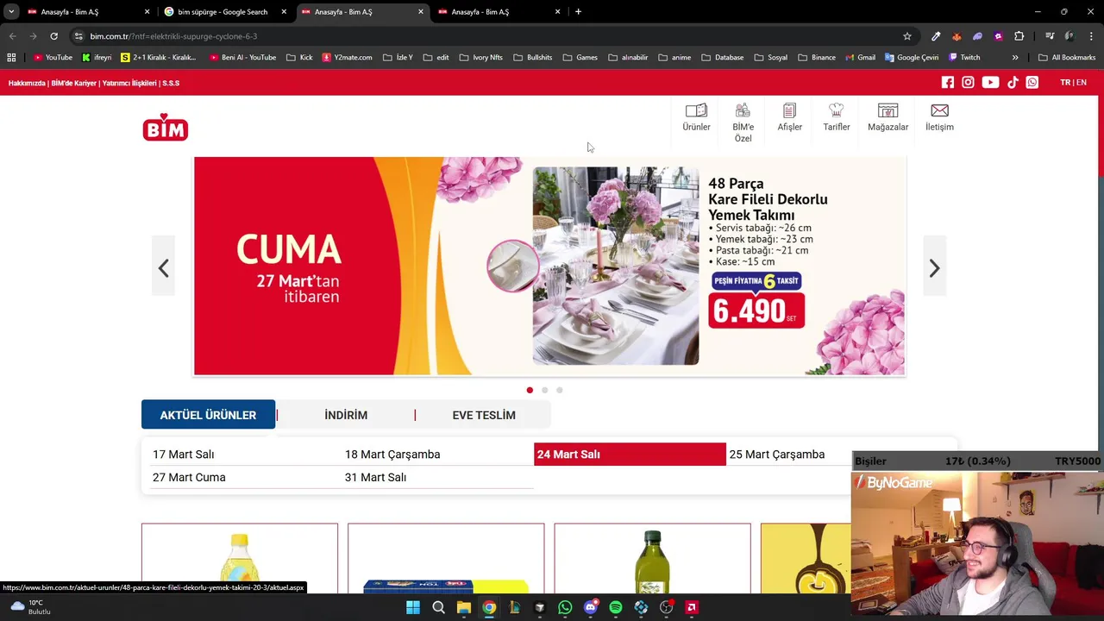Open the Windows Start menu

pos(413,607)
